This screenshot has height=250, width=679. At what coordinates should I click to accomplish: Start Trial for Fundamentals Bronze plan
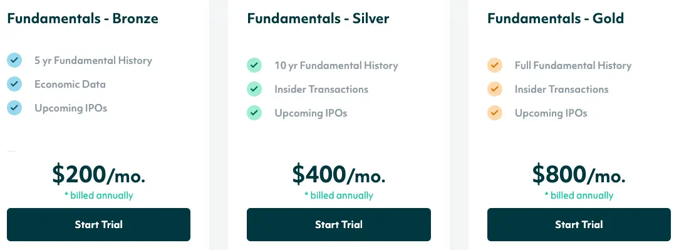[x=99, y=224]
